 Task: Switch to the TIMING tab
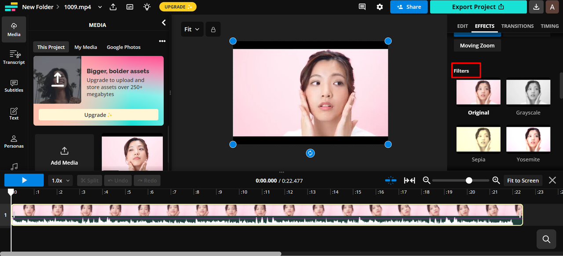tap(549, 26)
